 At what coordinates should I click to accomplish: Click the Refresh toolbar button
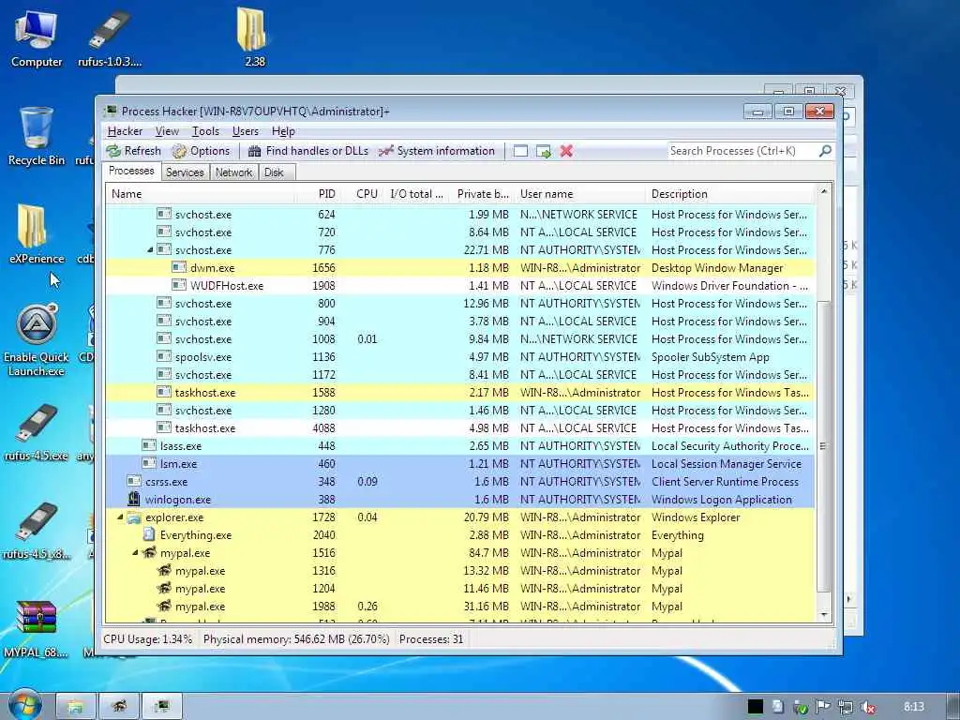(x=133, y=151)
